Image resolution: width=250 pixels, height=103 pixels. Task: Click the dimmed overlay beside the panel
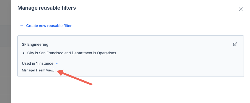pyautogui.click(x=5, y=51)
